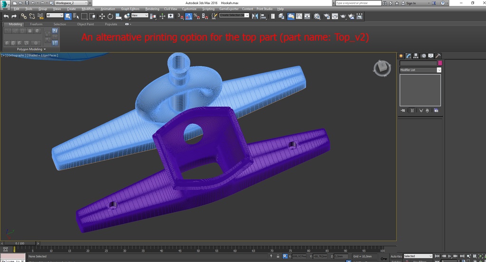486x262 pixels.
Task: Toggle Selection Lock padlock icon
Action: [278, 256]
